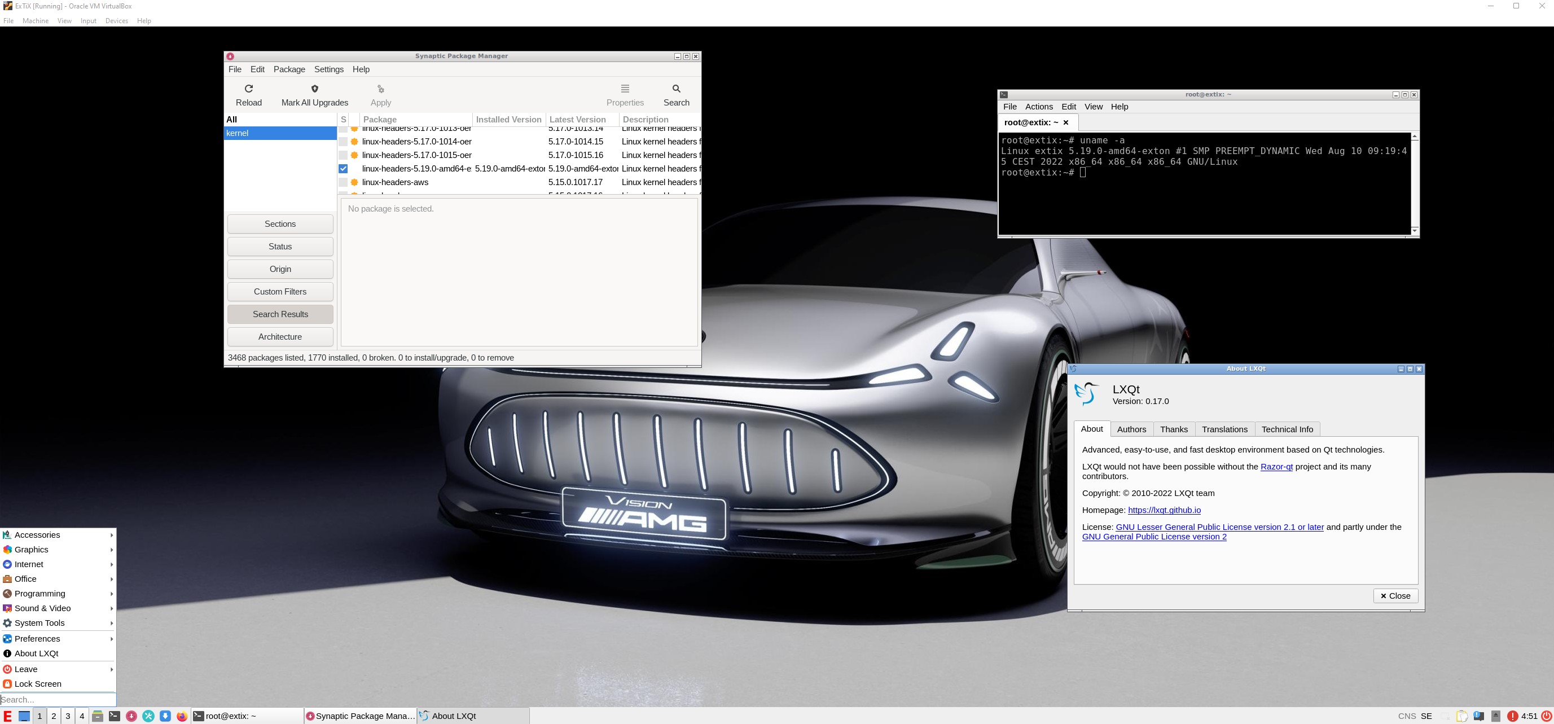Viewport: 1554px width, 724px height.
Task: Click the removable media eject tray icon
Action: (x=1495, y=716)
